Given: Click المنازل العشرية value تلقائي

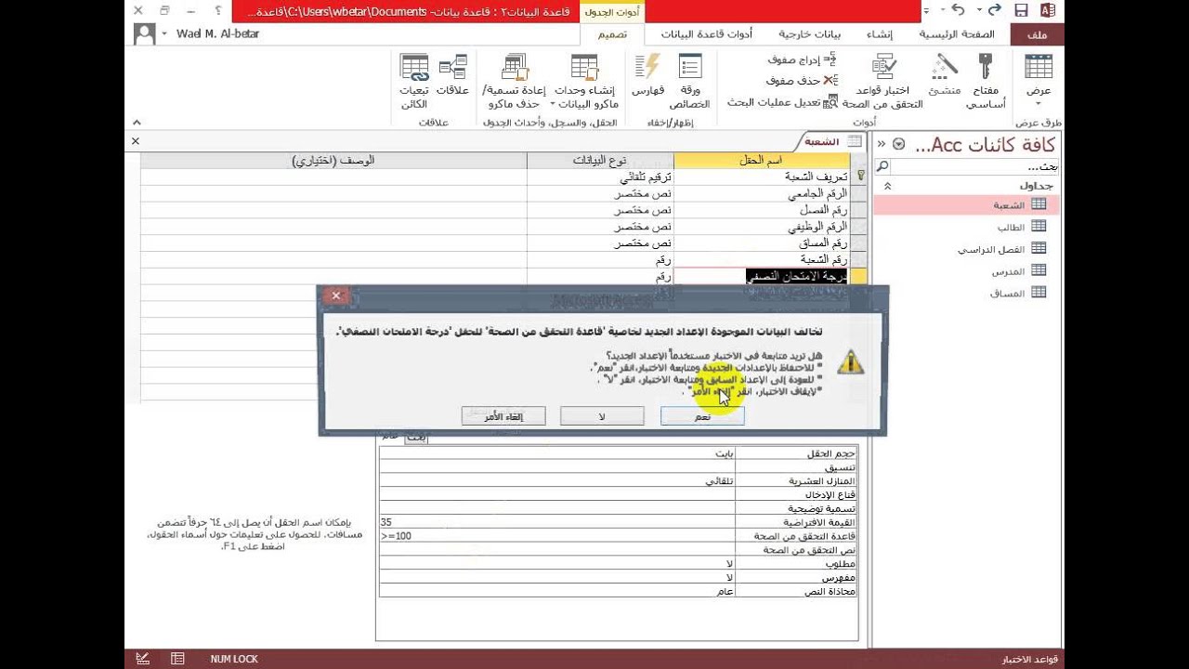Looking at the screenshot, I should coord(557,481).
